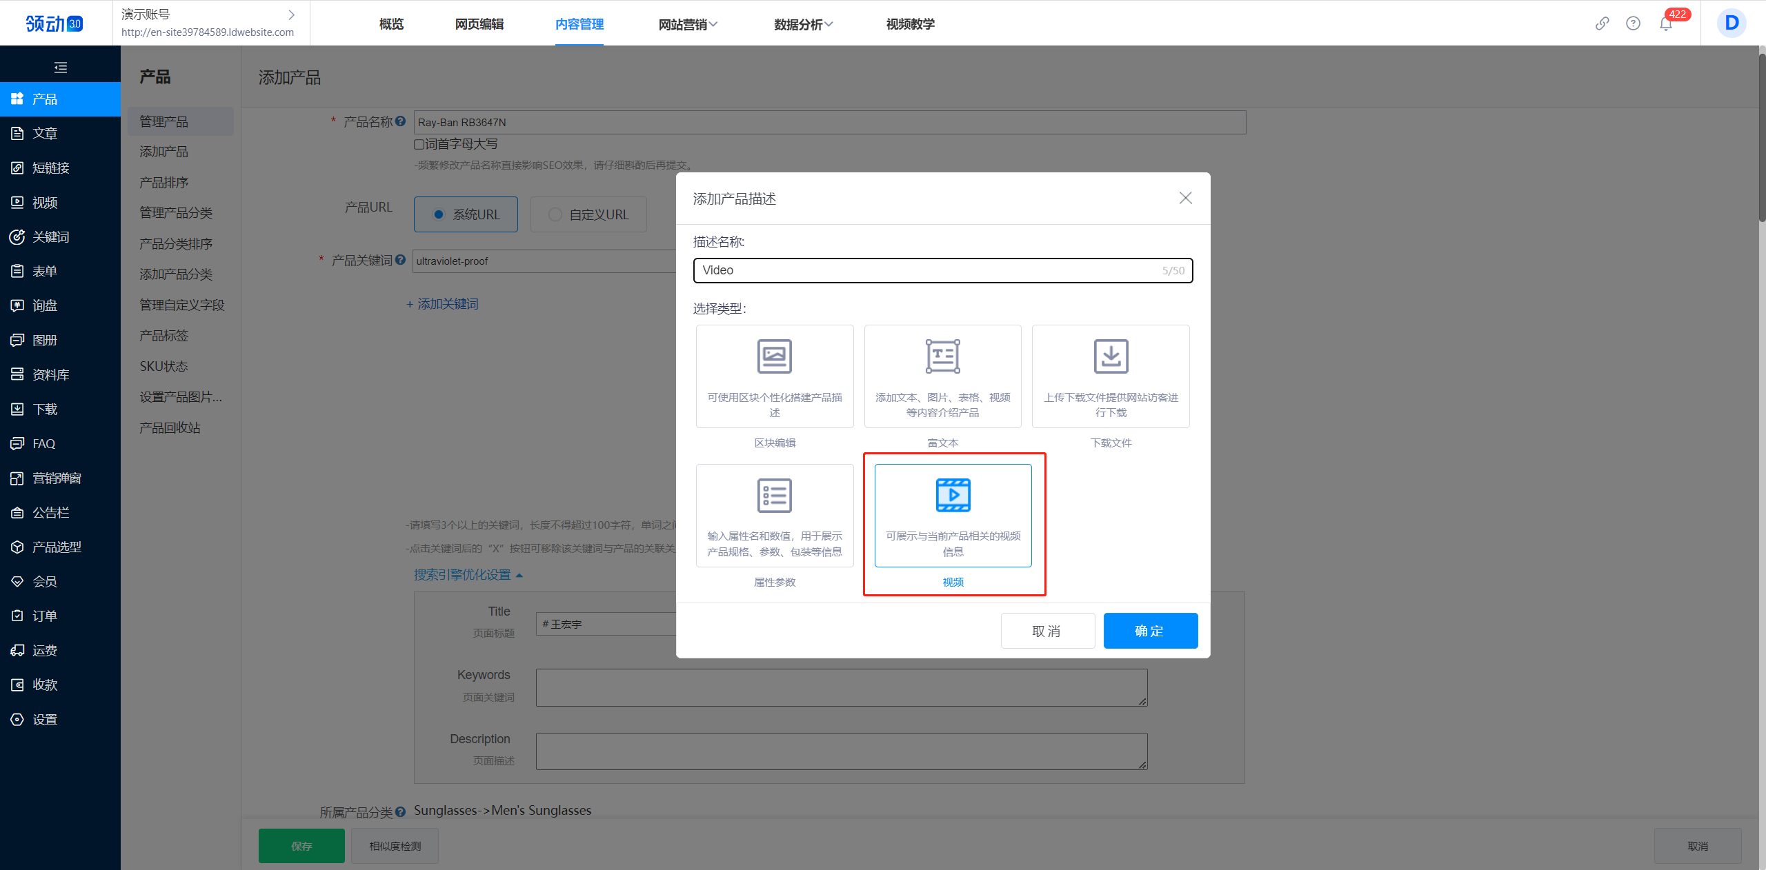Image resolution: width=1766 pixels, height=870 pixels.
Task: Click the link chain icon in header
Action: pos(1602,23)
